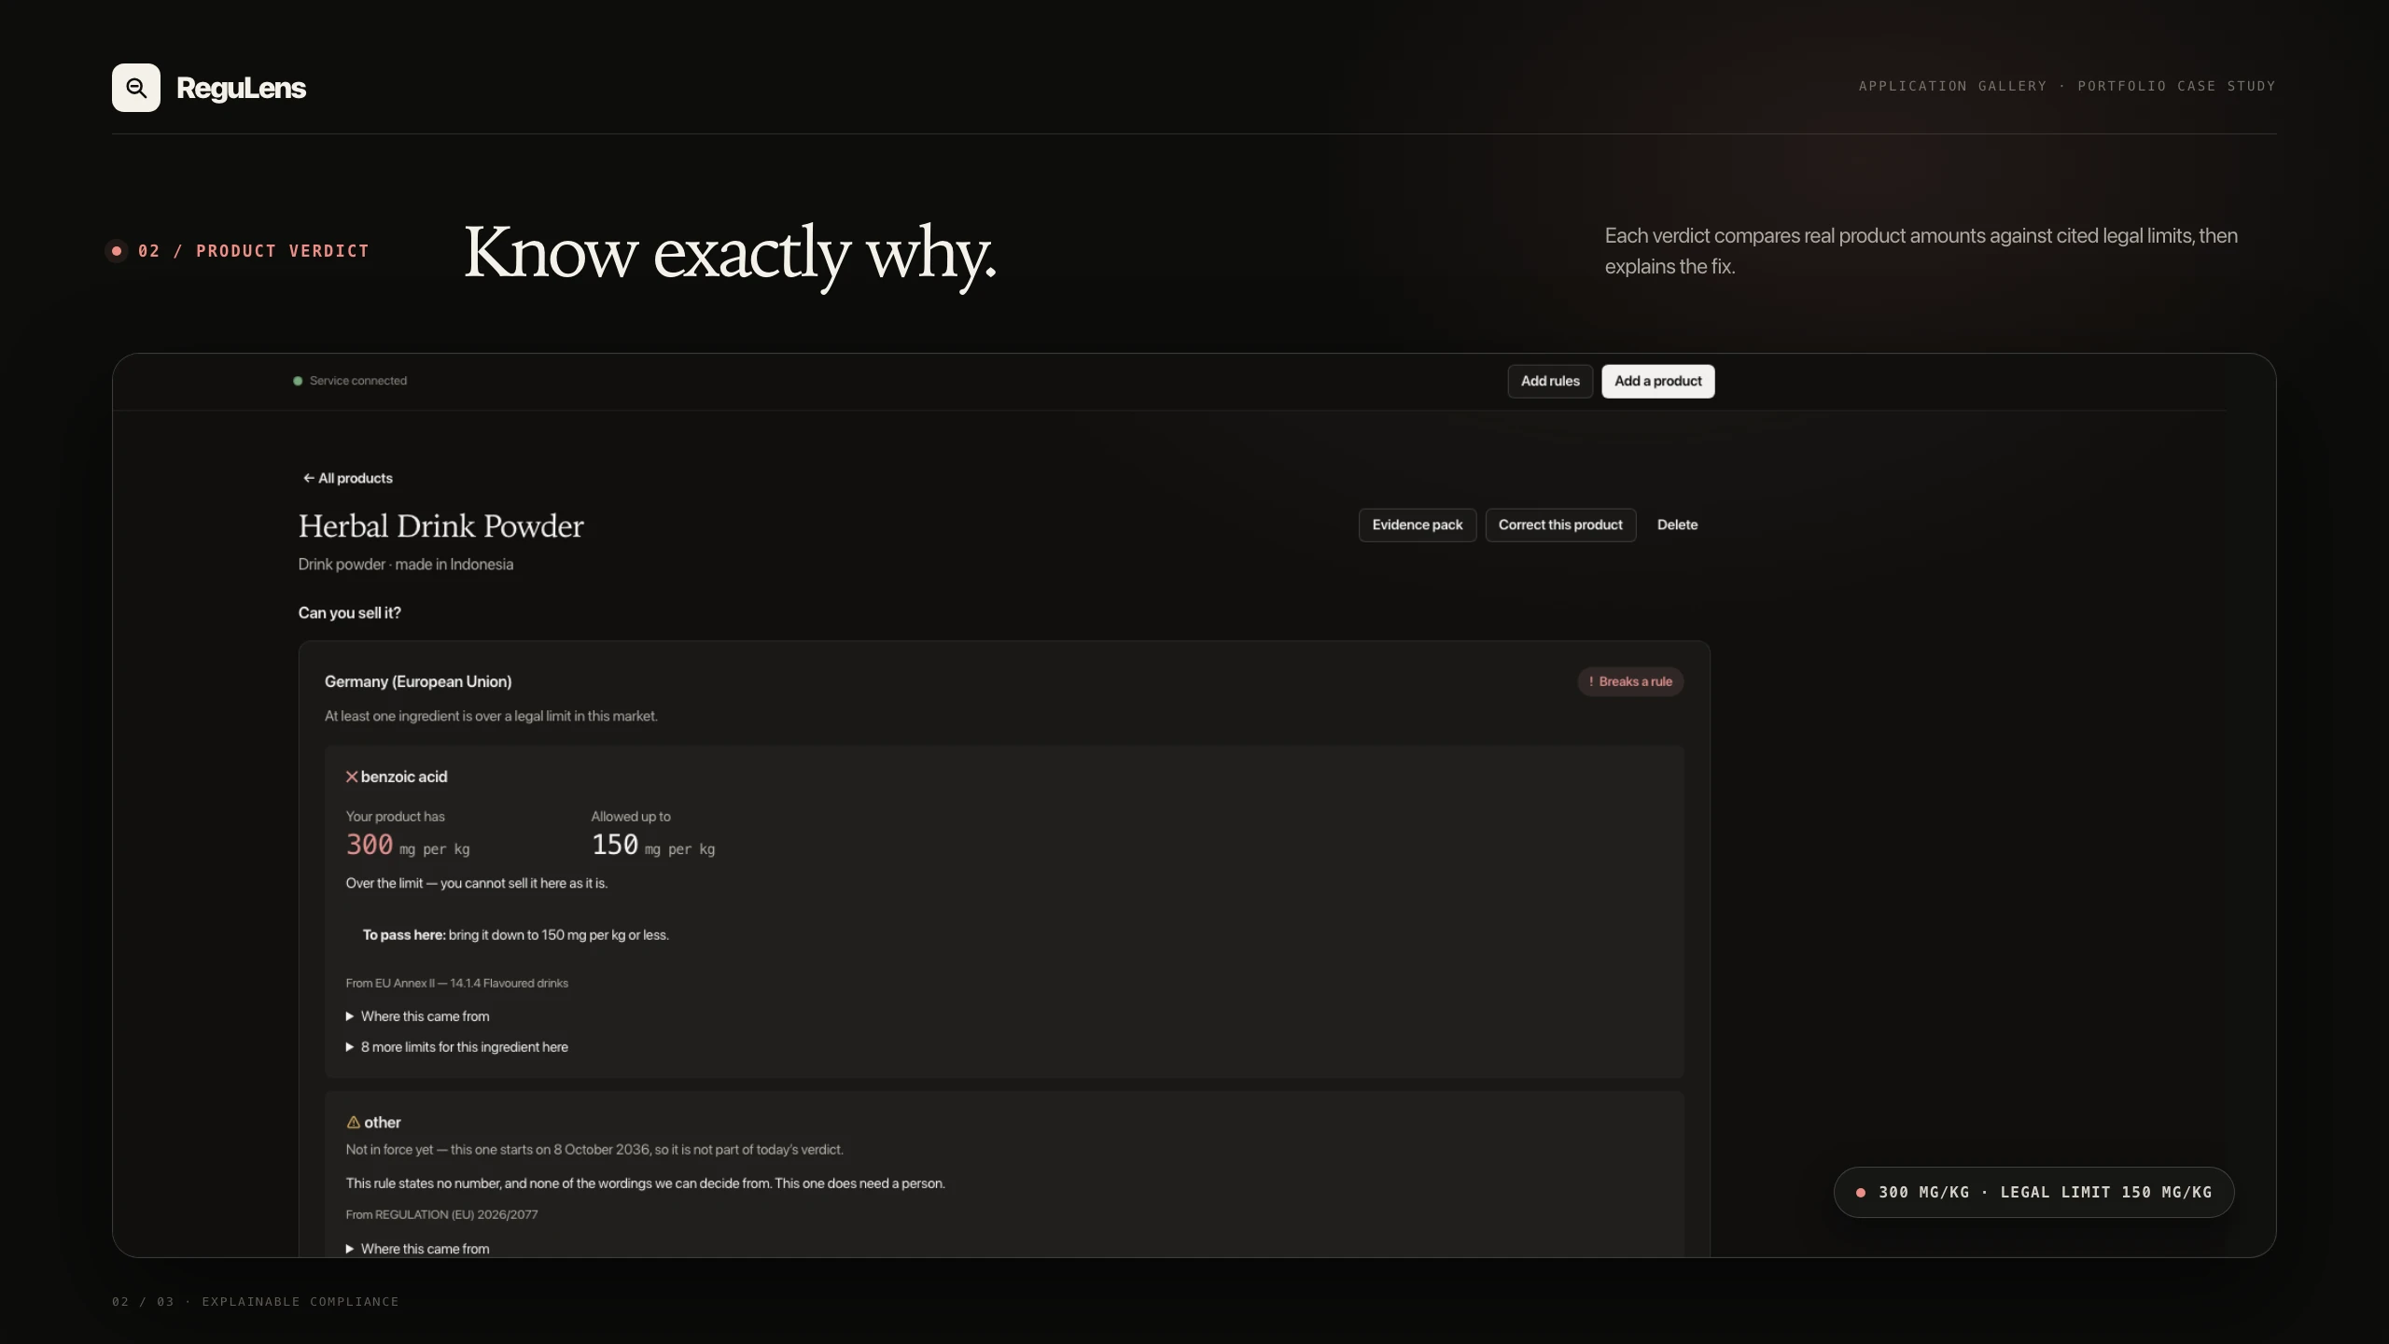
Task: Click the green Service connected status dot
Action: 298,381
